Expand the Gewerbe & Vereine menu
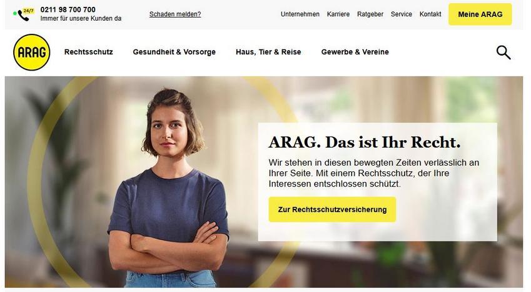 [355, 52]
